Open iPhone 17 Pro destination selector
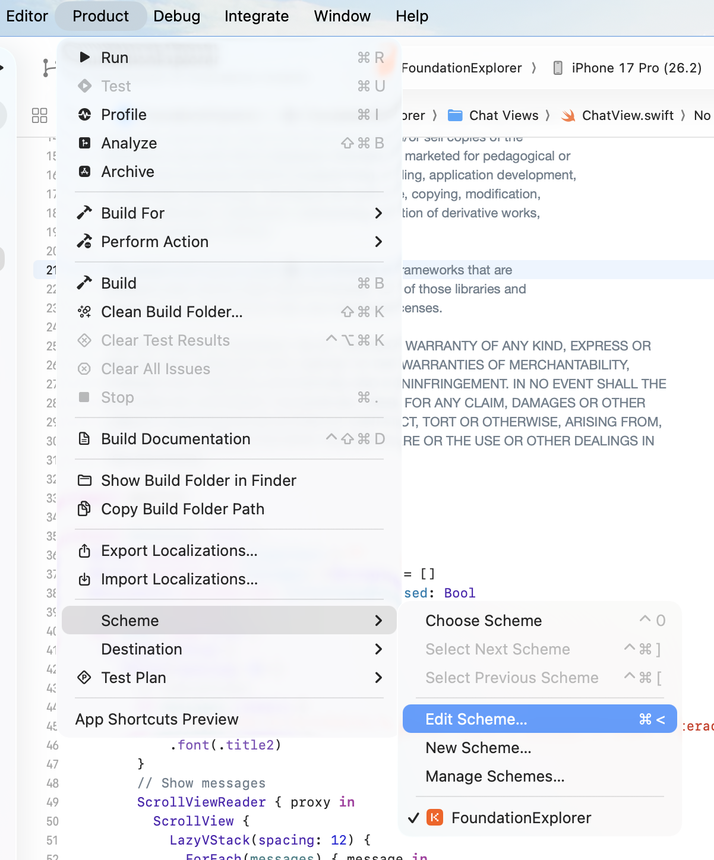 point(627,68)
